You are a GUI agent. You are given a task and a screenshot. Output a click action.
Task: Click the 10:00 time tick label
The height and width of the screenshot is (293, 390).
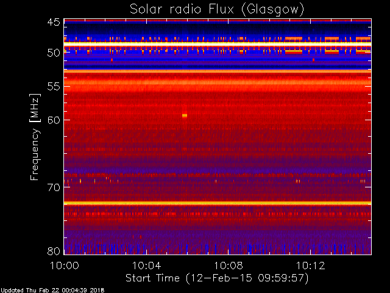tap(65, 266)
